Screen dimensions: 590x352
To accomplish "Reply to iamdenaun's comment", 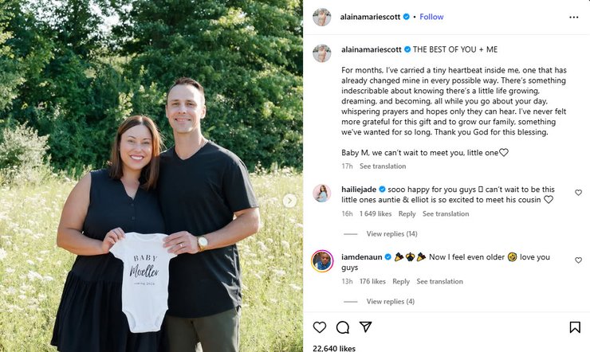I will click(x=401, y=281).
